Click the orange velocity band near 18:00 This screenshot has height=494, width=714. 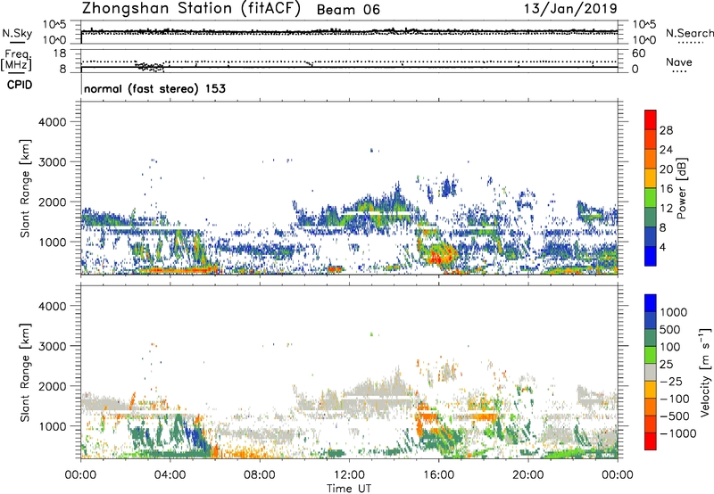coord(483,416)
